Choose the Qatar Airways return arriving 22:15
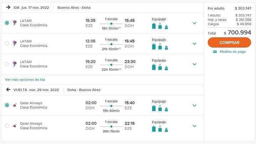The height and width of the screenshot is (144, 256). 7,126
